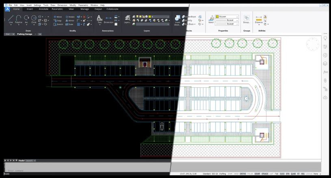Image resolution: width=331 pixels, height=178 pixels.
Task: Select the Line drawing tool
Action: coord(11,19)
